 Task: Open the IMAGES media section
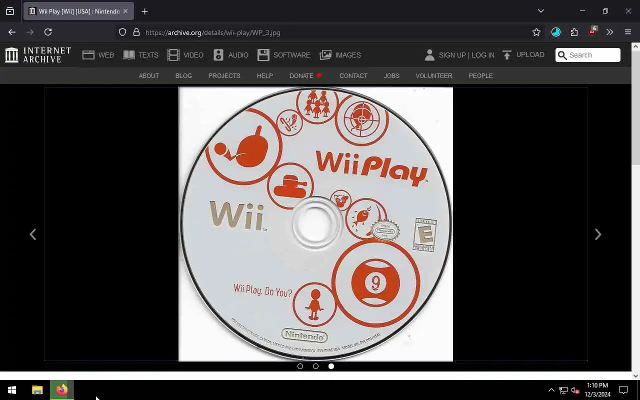tap(340, 55)
